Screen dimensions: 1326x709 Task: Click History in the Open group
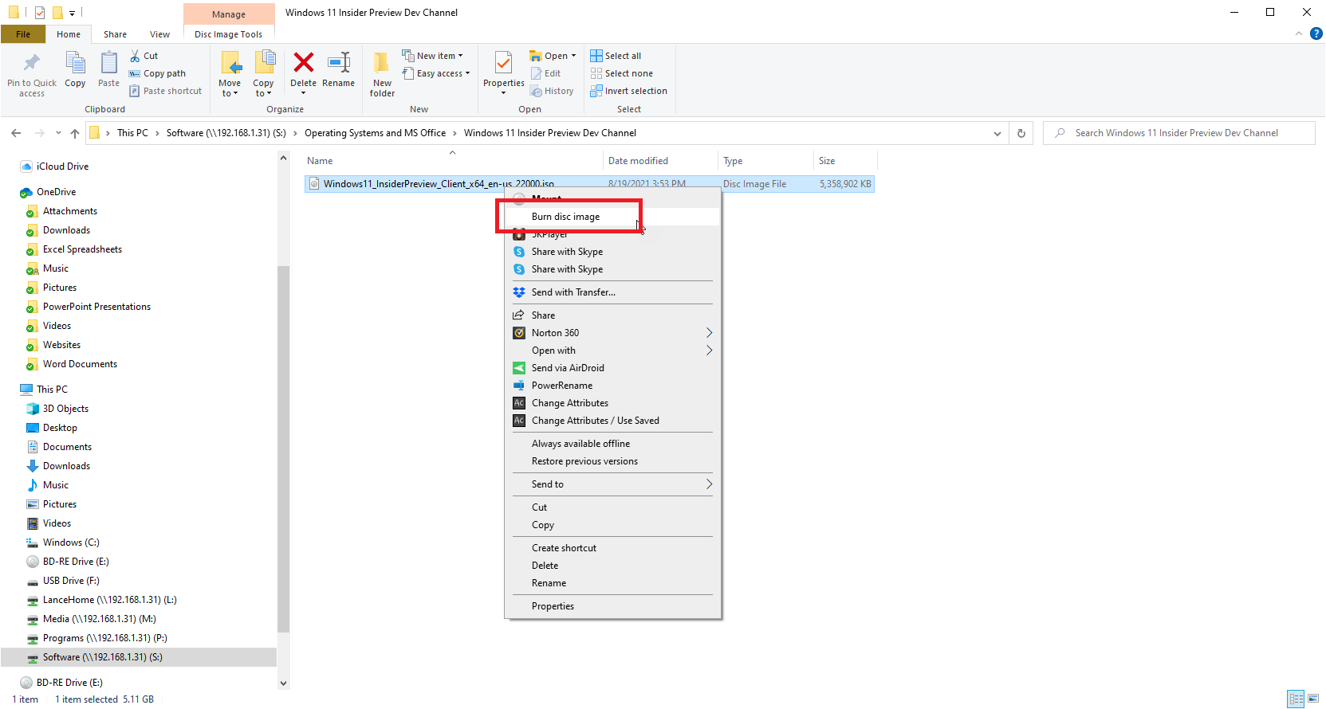[552, 91]
